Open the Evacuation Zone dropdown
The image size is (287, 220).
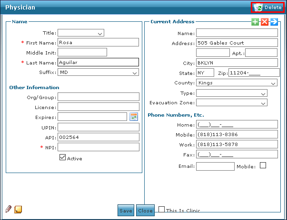point(231,103)
